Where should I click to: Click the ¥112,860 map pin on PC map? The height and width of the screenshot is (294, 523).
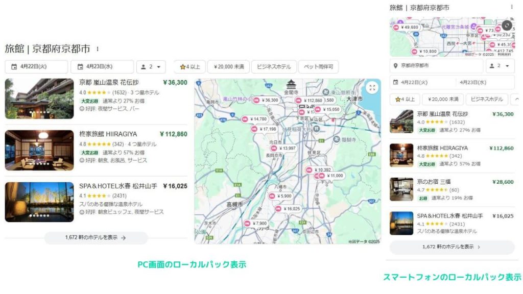pyautogui.click(x=310, y=101)
